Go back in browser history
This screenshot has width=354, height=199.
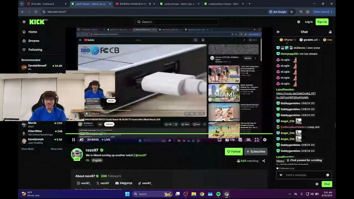(22, 12)
